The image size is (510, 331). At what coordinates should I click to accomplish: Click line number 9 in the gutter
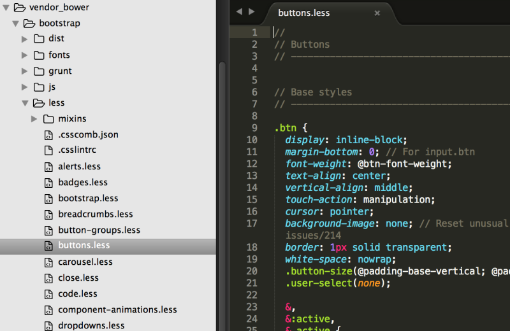coord(254,128)
